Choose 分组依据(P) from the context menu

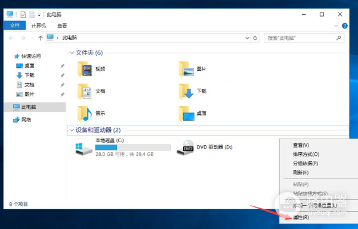(305, 164)
